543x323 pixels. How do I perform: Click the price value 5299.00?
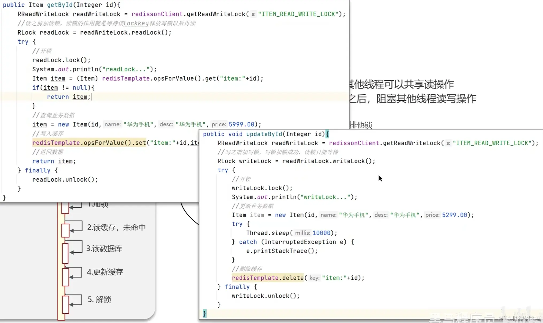coord(454,215)
